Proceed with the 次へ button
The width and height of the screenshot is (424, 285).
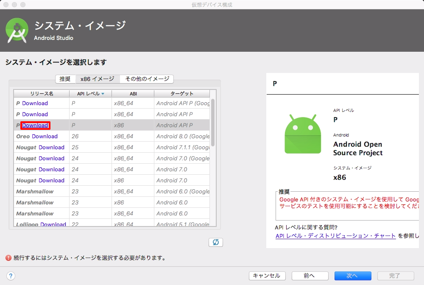(353, 275)
